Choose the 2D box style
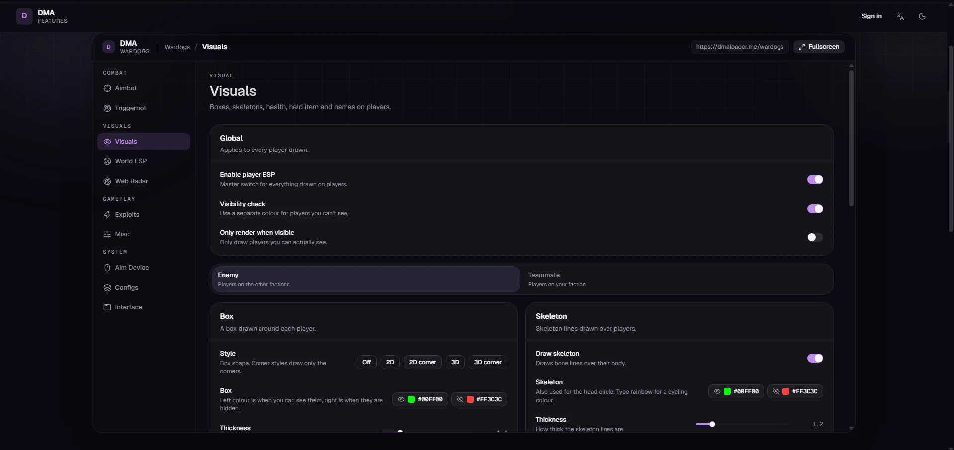The width and height of the screenshot is (954, 450). [x=390, y=362]
